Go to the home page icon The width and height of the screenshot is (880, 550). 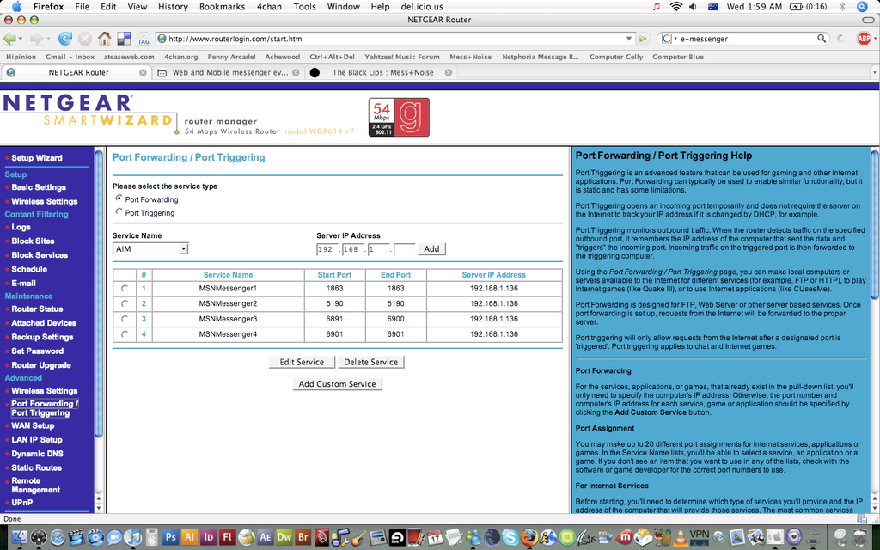click(x=104, y=39)
